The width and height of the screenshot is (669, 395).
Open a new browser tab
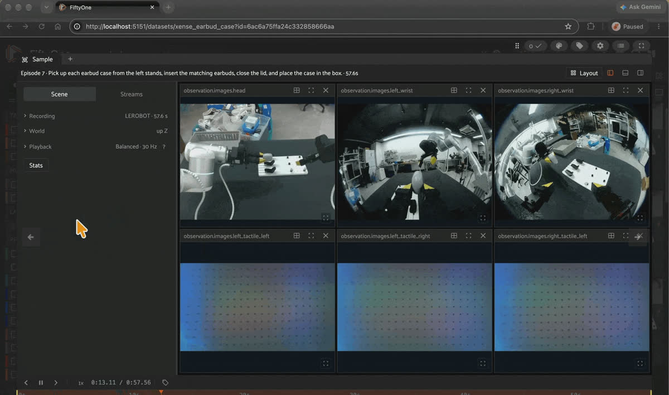(x=168, y=7)
